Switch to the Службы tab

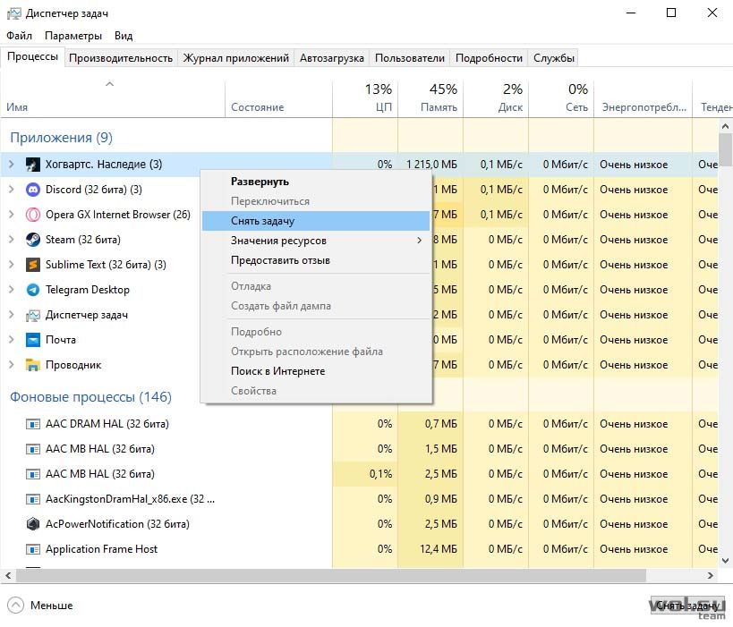click(x=553, y=58)
